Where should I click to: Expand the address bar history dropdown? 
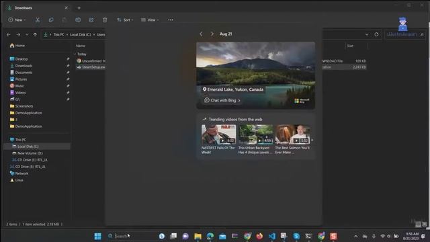click(367, 34)
